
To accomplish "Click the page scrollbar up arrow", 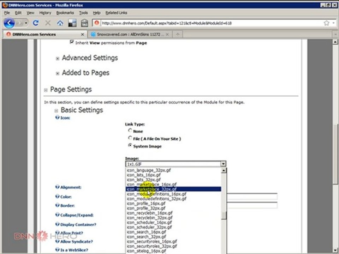I will coord(335,42).
